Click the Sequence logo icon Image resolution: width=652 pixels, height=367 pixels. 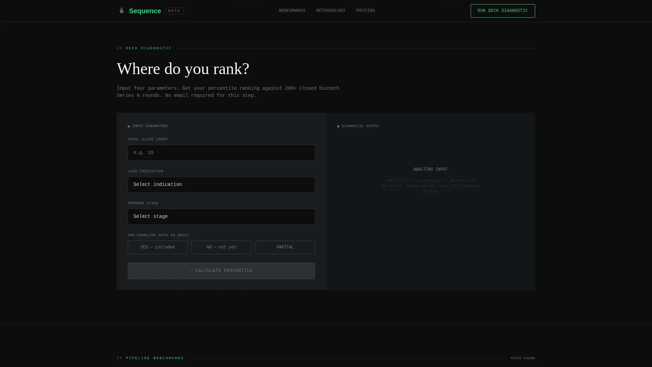pyautogui.click(x=122, y=11)
